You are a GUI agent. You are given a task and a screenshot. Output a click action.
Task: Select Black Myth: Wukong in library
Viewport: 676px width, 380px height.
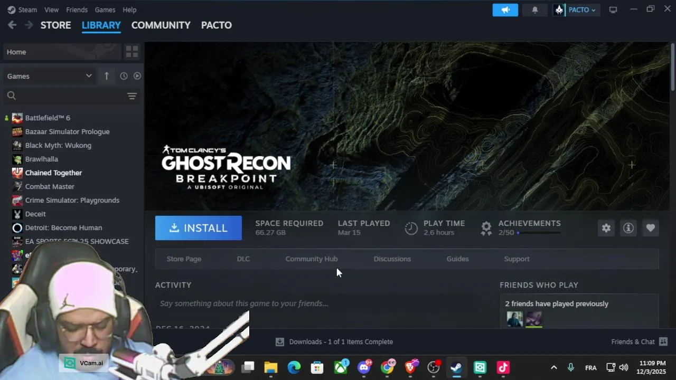click(x=58, y=145)
